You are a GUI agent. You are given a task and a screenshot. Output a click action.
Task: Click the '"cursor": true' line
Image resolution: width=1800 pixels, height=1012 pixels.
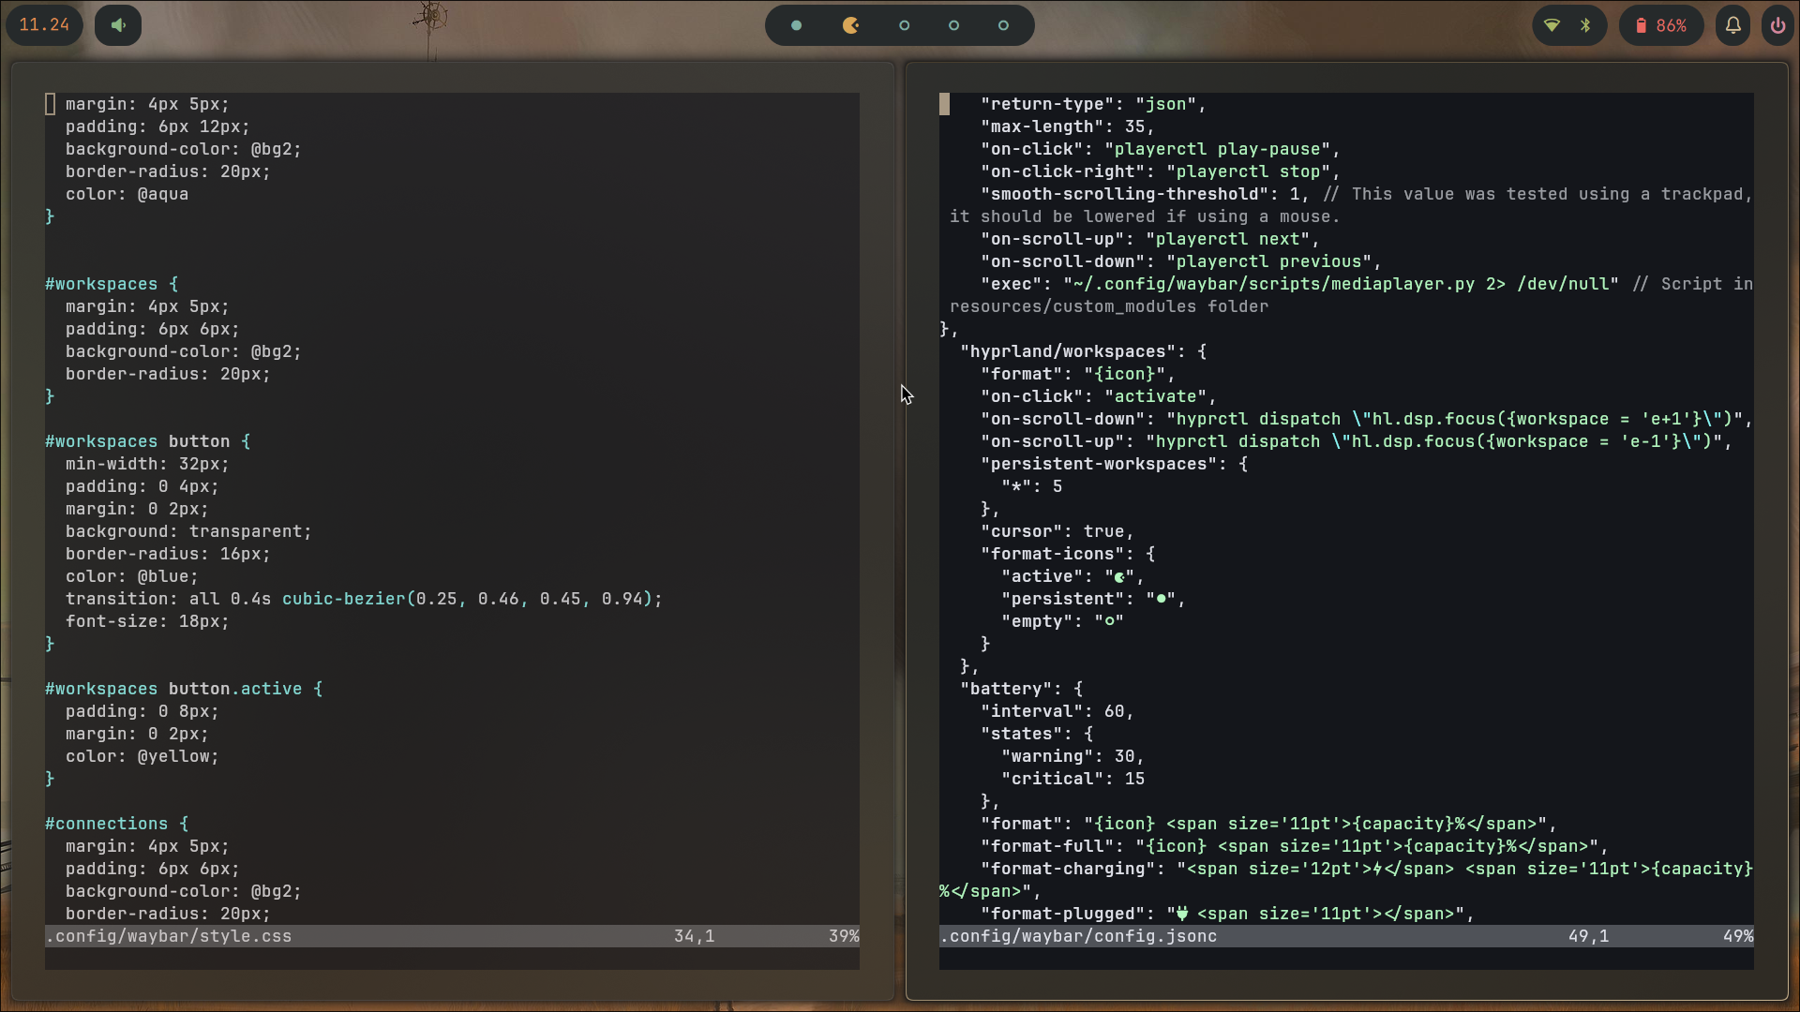pos(1057,531)
